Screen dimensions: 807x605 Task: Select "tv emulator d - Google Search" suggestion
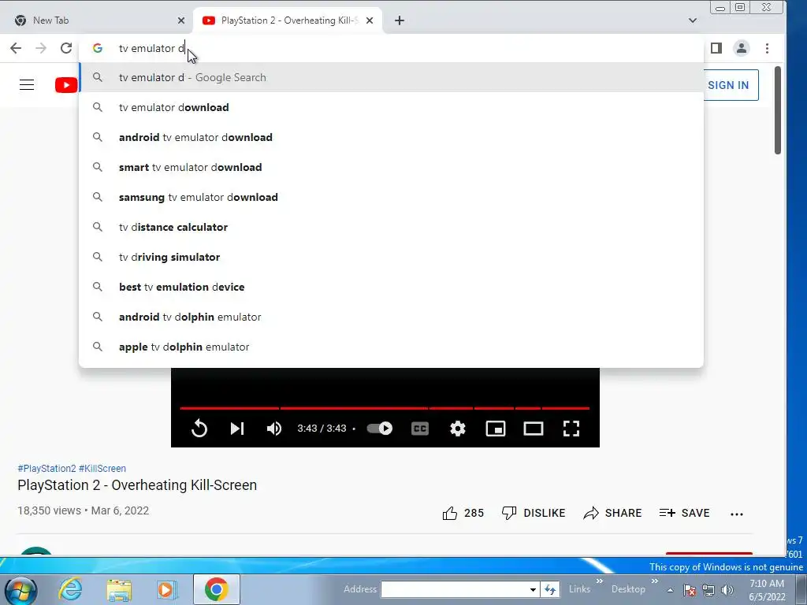391,78
